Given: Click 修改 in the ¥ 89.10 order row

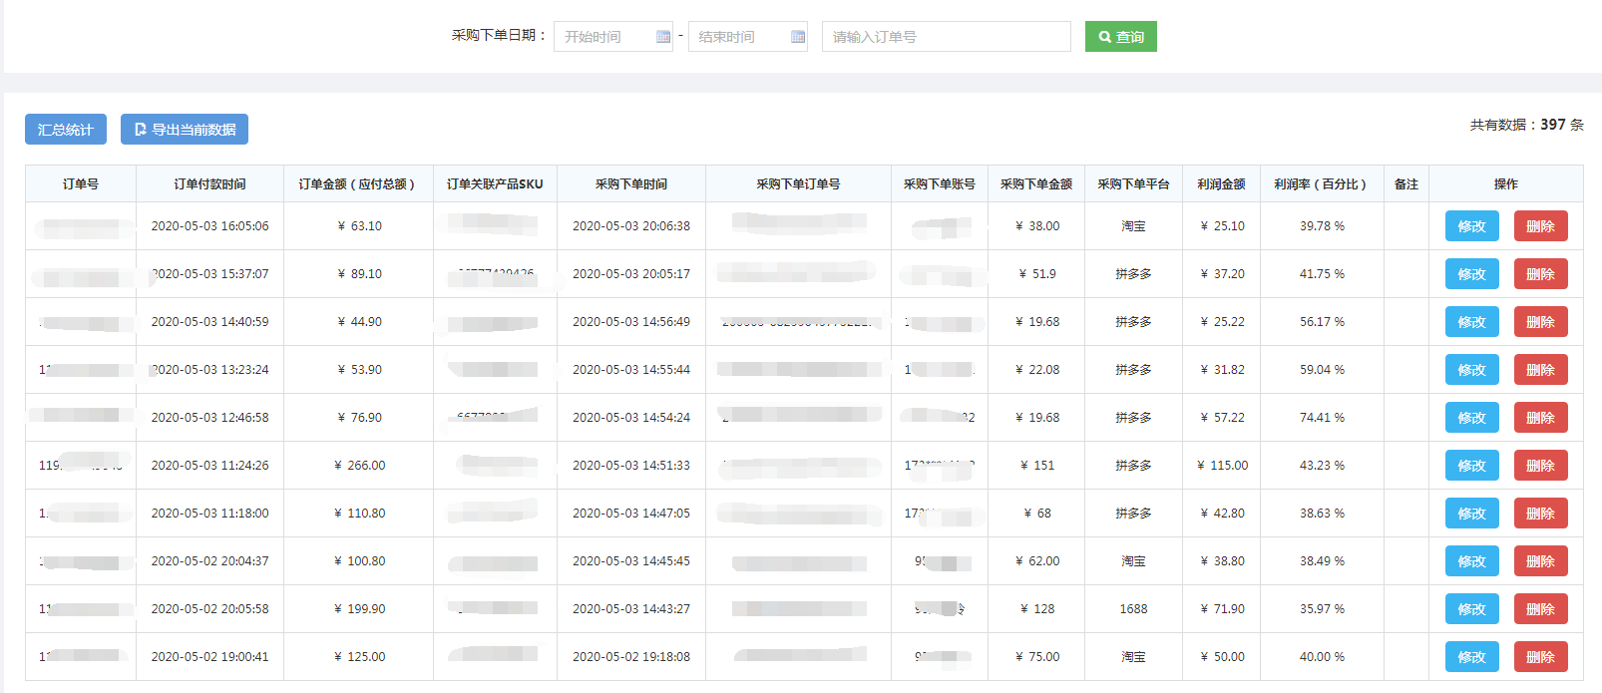Looking at the screenshot, I should coord(1472,274).
